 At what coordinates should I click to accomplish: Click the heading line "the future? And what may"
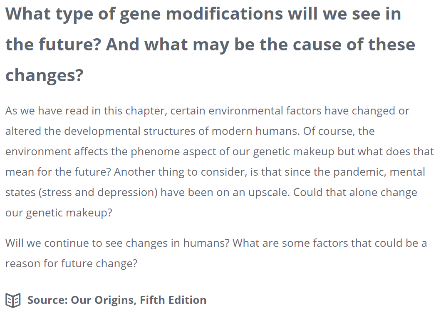(210, 45)
